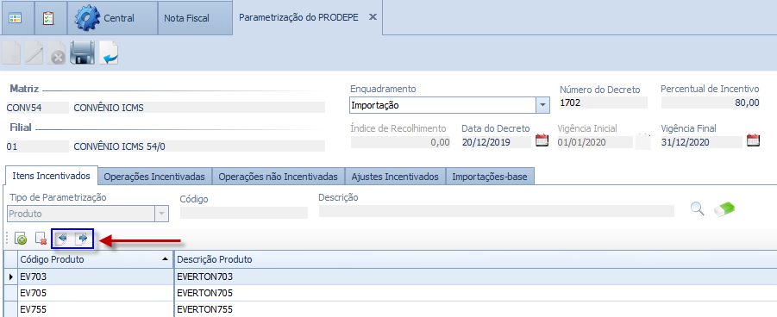The height and width of the screenshot is (317, 777).
Task: Switch to the Operações Incentivadas tab
Action: (154, 177)
